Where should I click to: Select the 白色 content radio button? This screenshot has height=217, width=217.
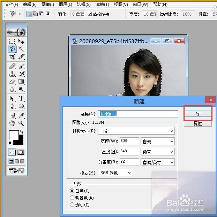pyautogui.click(x=72, y=191)
